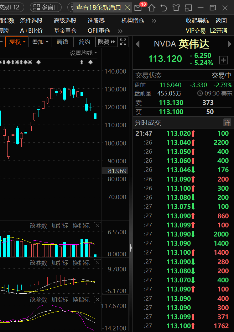The height and width of the screenshot is (332, 234).
Task: Click the 卖一 ask price 113.130
Action: coord(171,103)
